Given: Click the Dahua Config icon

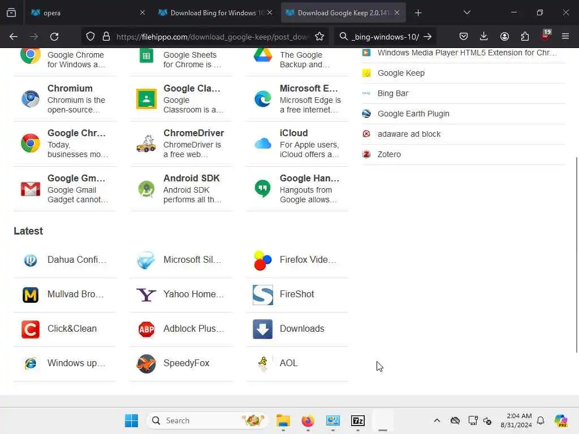Looking at the screenshot, I should click(x=31, y=260).
